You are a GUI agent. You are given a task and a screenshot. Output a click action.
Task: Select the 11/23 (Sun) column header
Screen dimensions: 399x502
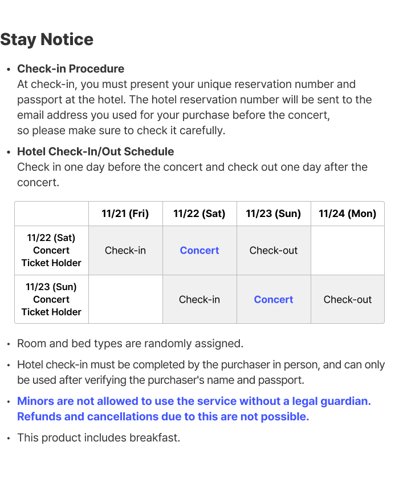(274, 214)
